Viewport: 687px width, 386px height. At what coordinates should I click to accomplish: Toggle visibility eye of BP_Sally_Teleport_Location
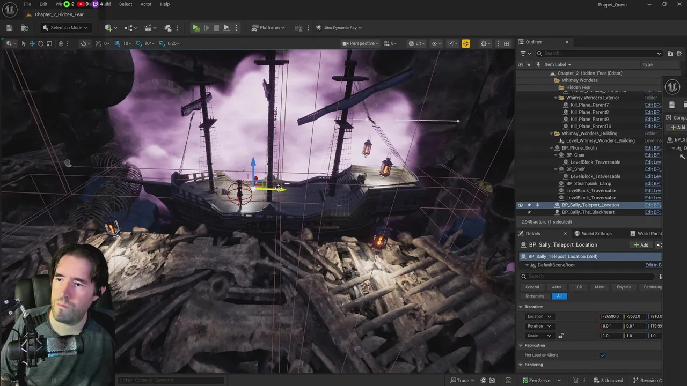click(520, 205)
